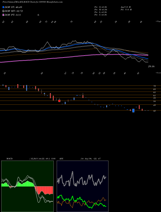This screenshot has width=161, height=212.
Task: Click the blue DOW ST legend swatch
Action: 3,7
